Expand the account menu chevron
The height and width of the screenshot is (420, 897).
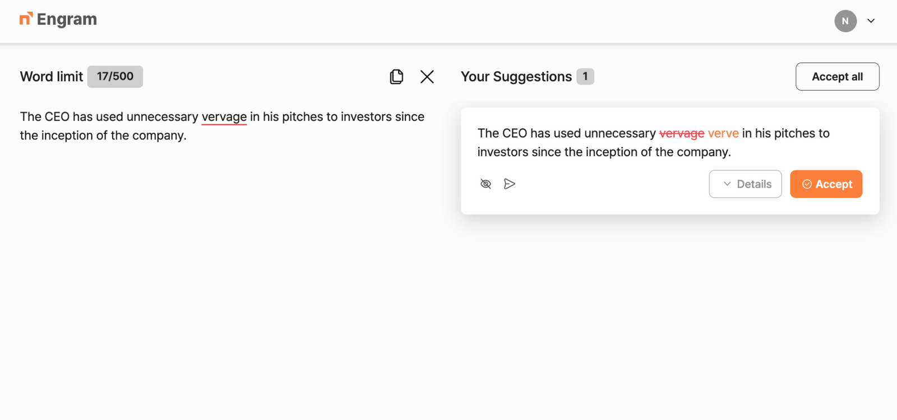coord(871,21)
